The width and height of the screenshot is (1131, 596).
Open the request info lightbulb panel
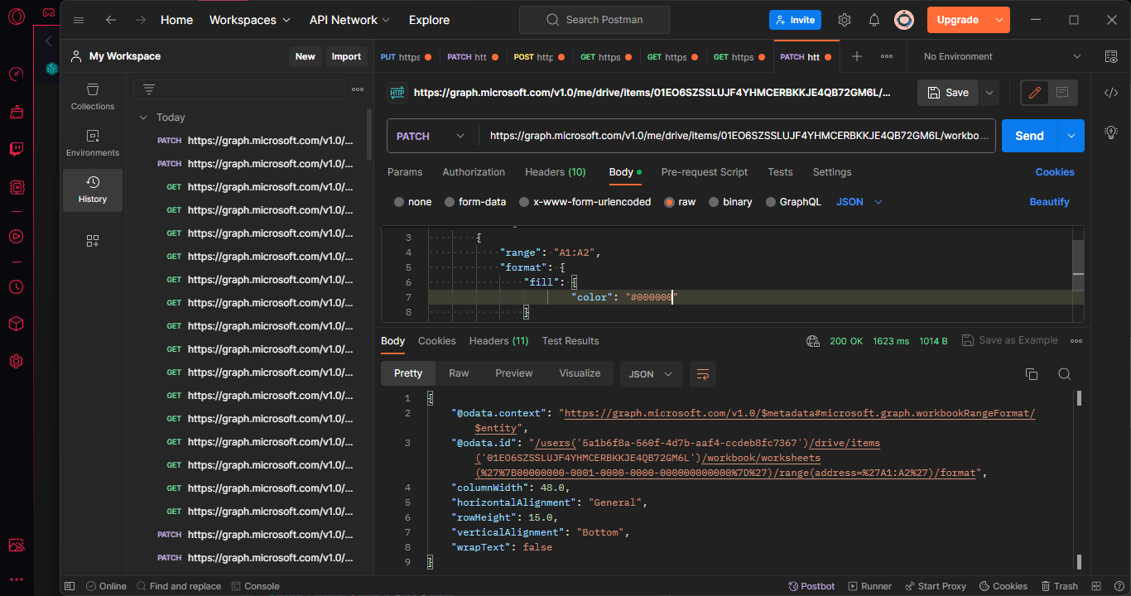(x=1111, y=132)
